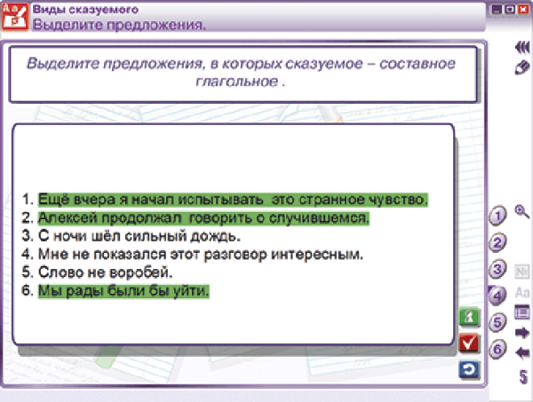Go to exercise page 6
The width and height of the screenshot is (533, 402).
tap(497, 349)
